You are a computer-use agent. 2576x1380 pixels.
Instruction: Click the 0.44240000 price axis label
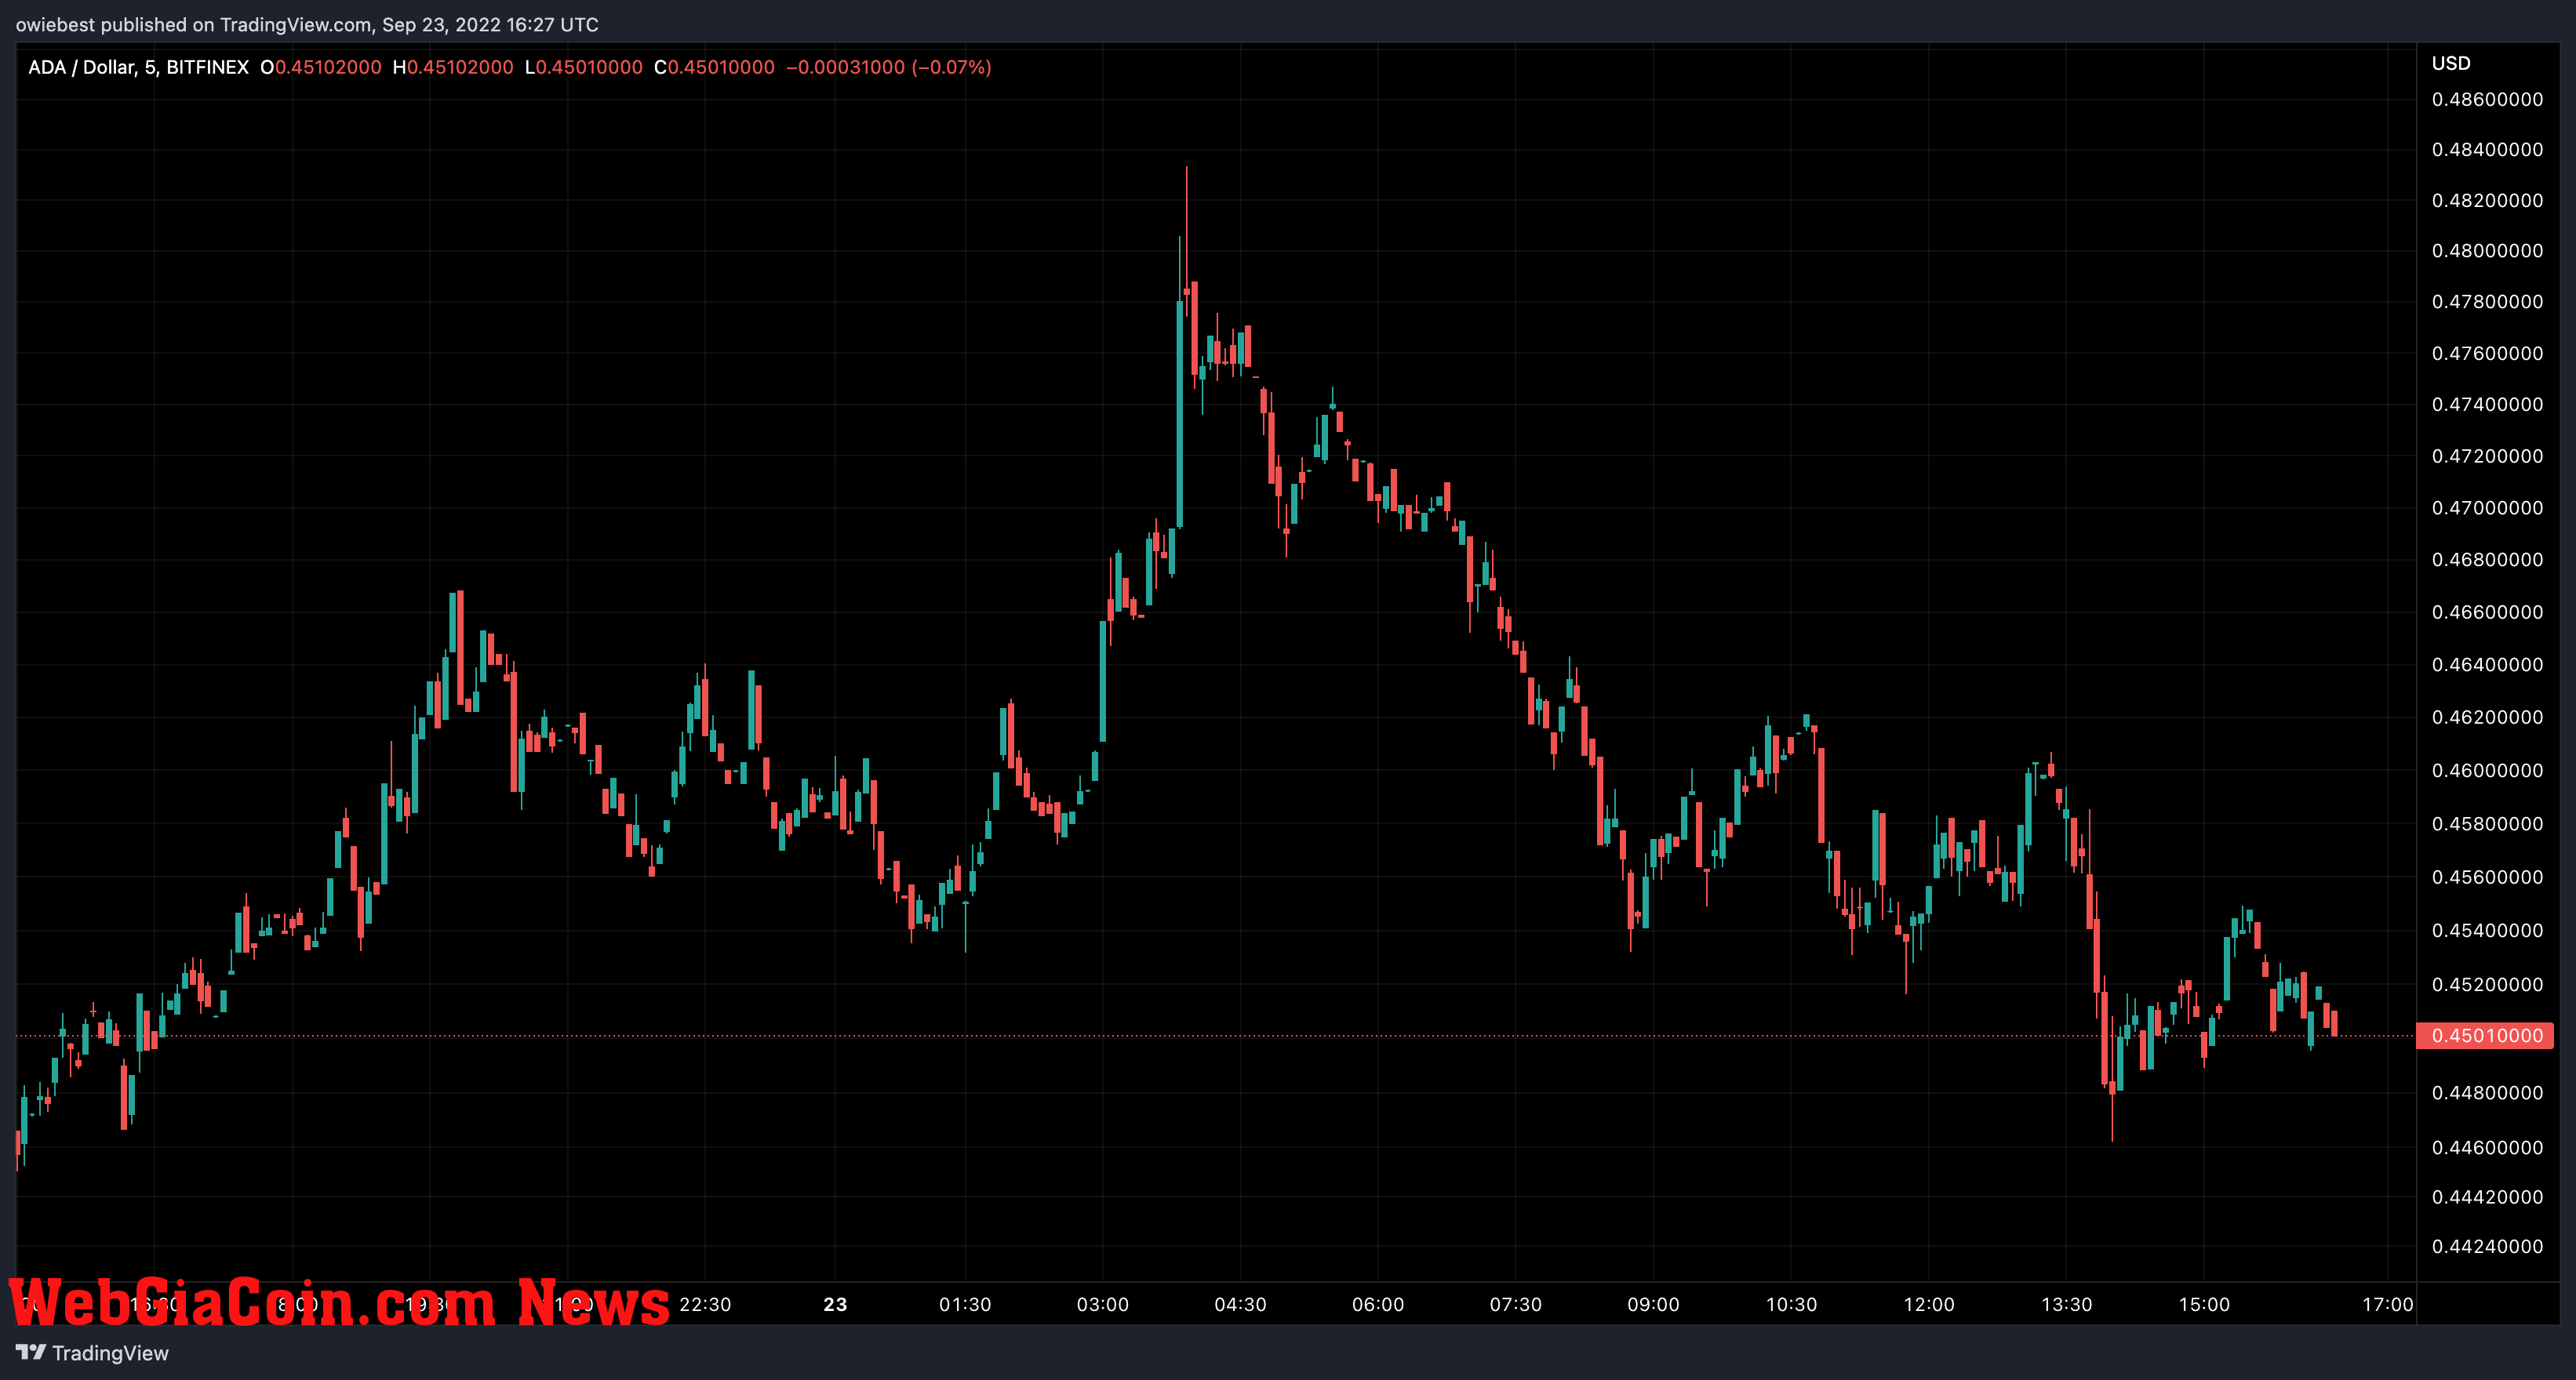click(x=2487, y=1246)
